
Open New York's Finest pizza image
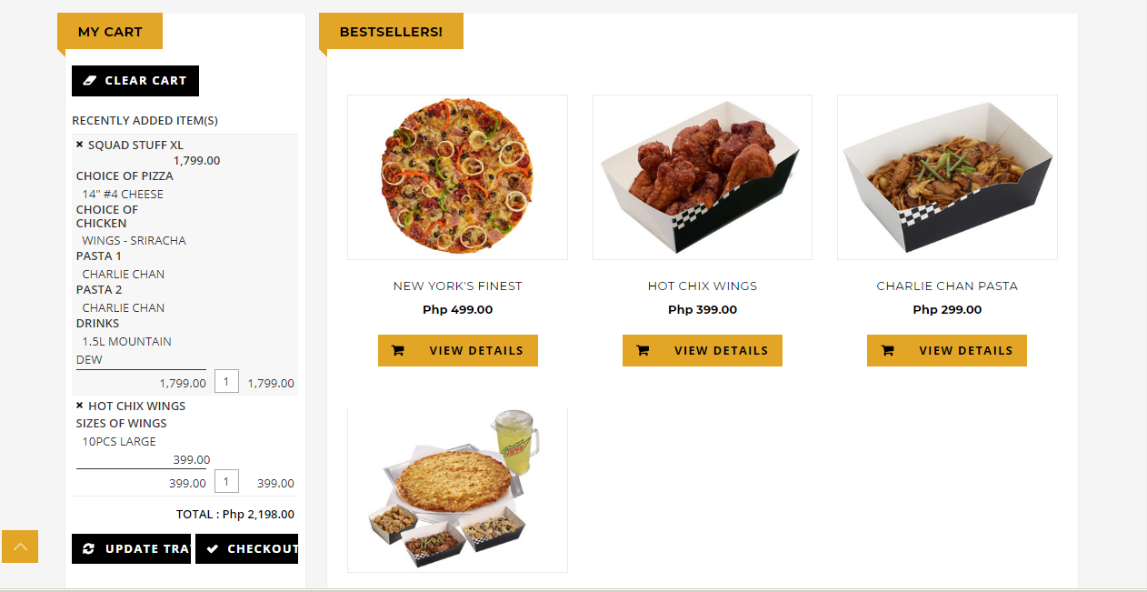457,177
